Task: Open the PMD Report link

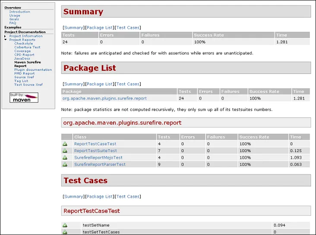Action: tap(24, 73)
